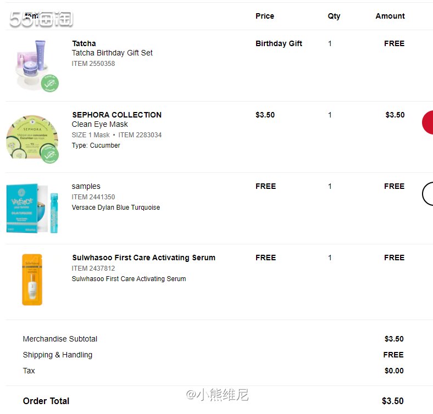Image resolution: width=433 pixels, height=414 pixels.
Task: Click the SEPHORA COLLECTION brand name
Action: pos(117,115)
